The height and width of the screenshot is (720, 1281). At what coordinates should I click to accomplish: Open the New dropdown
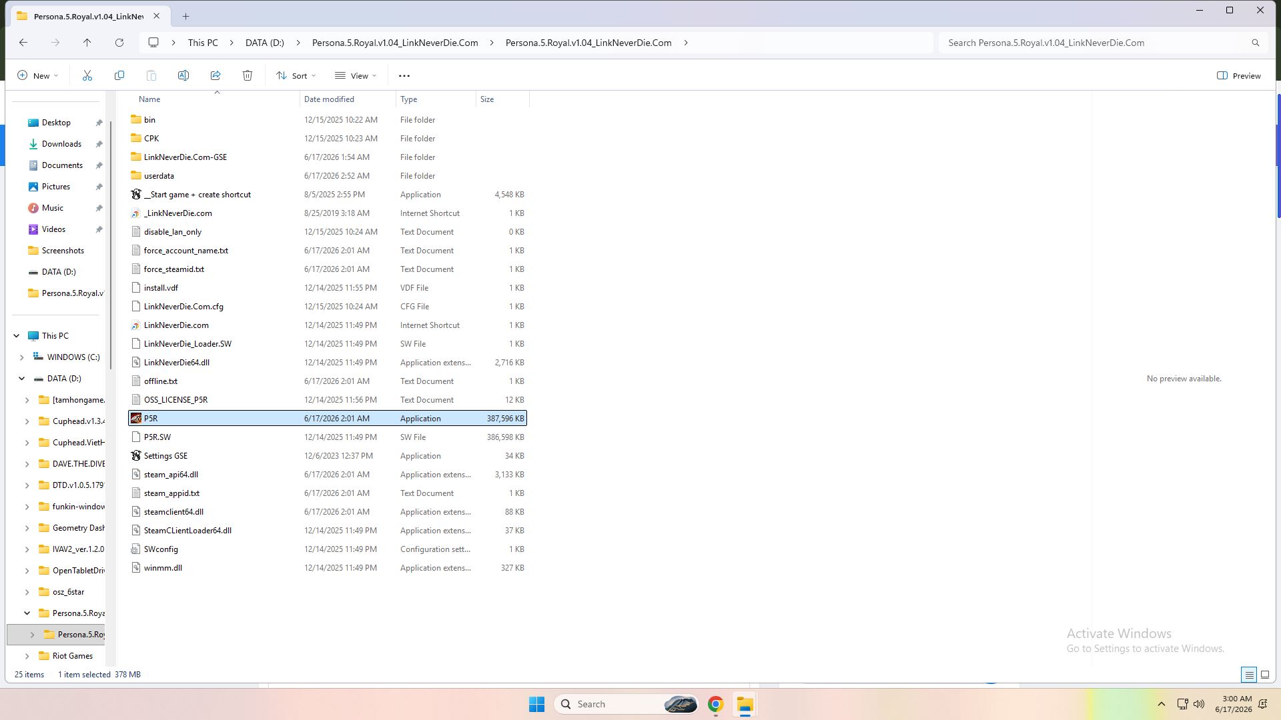37,76
